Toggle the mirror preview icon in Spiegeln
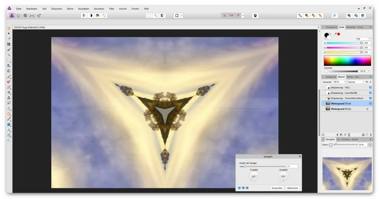This screenshot has height=199, width=379. [x=247, y=188]
